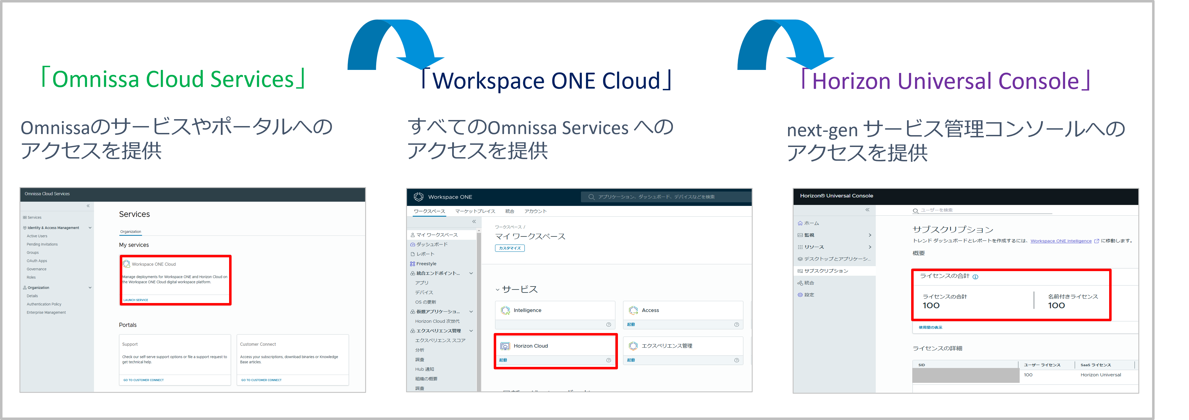
Task: Click the info icon beside ライセンスの合計
Action: point(975,276)
